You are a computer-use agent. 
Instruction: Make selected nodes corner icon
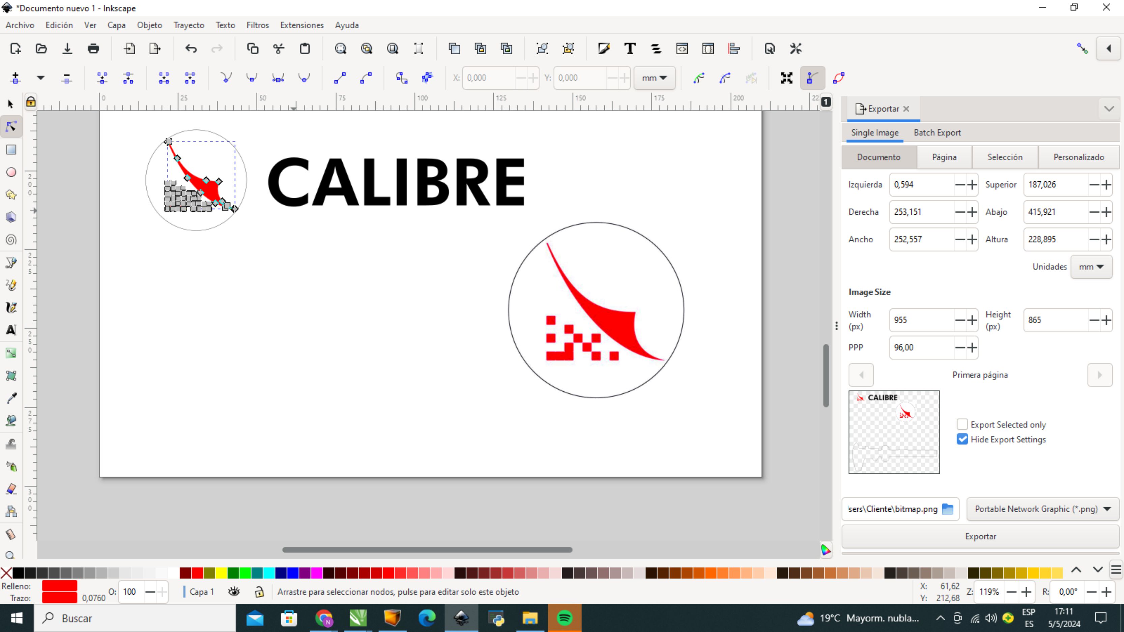[226, 78]
